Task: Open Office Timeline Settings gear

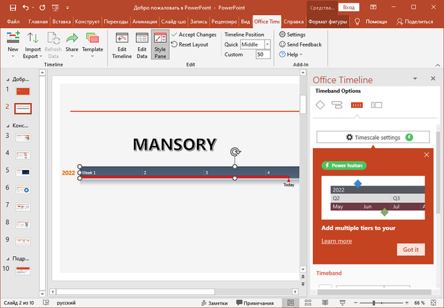Action: [x=282, y=35]
